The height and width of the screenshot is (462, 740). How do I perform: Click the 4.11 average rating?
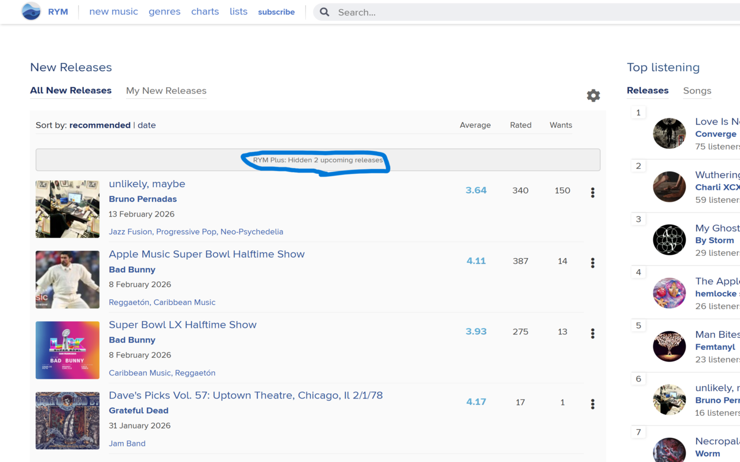(x=476, y=261)
